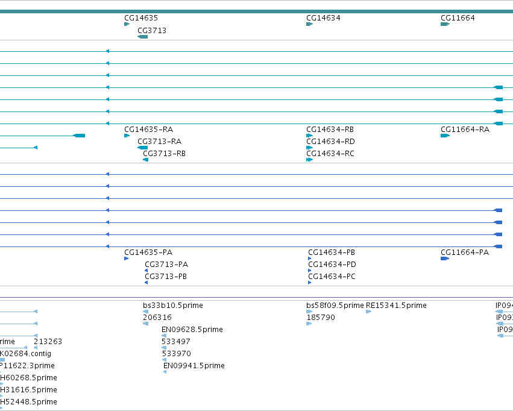
Task: Click the CG3713-PB protein glyph
Action: coord(146,283)
